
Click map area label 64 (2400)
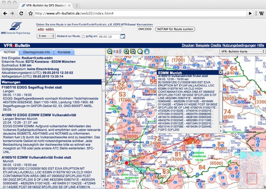[233, 70]
